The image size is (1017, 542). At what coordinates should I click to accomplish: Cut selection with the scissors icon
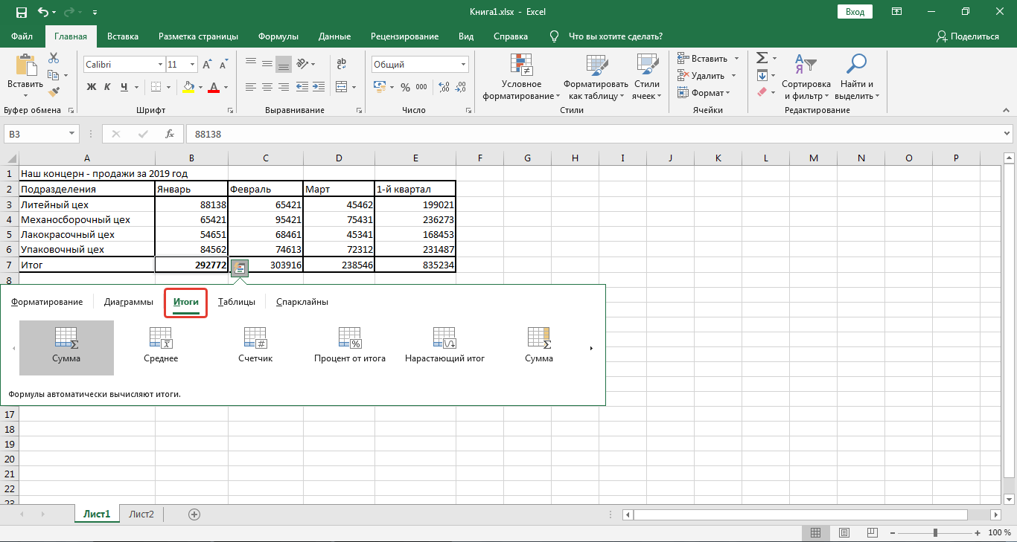click(x=54, y=58)
